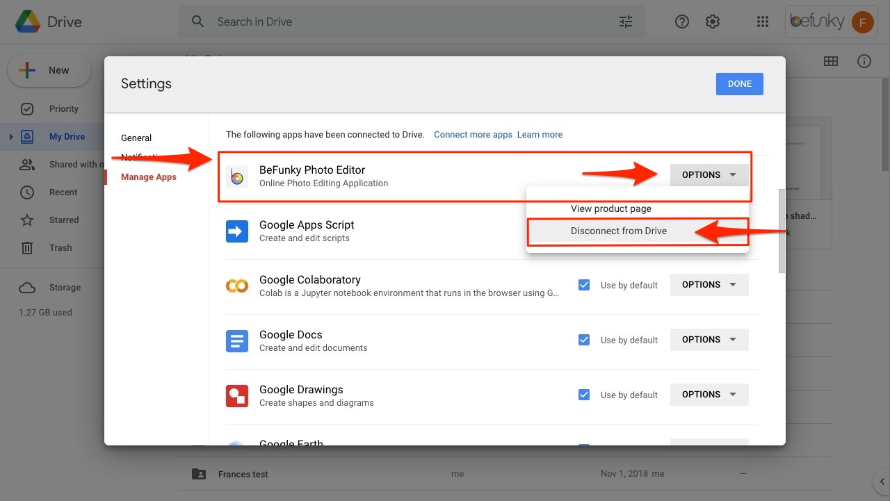
Task: Click the Google Apps Script icon
Action: (237, 231)
